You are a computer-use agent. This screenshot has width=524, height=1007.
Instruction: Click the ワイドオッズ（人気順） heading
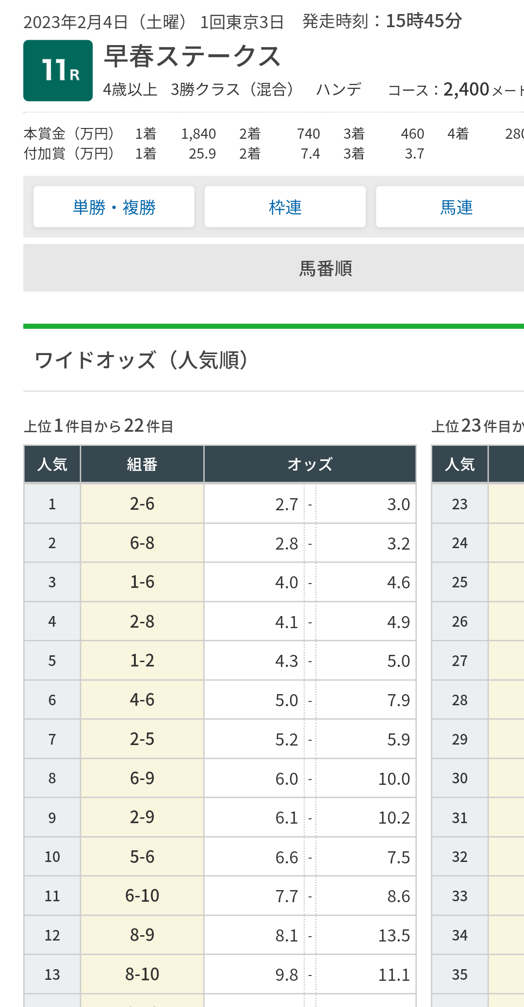[x=142, y=360]
